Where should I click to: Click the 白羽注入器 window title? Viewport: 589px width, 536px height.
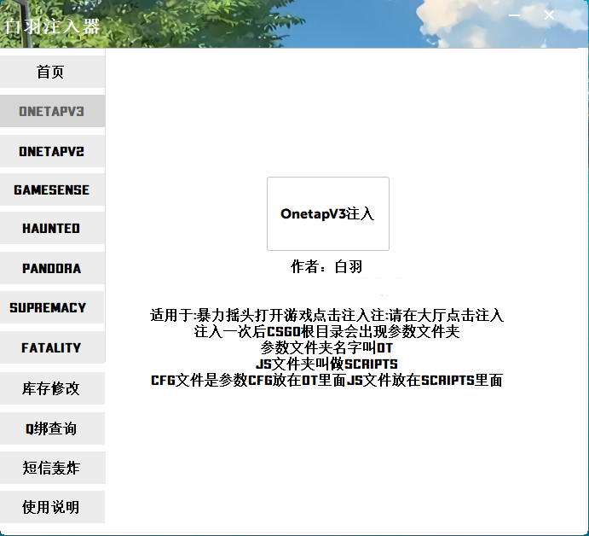[x=52, y=26]
